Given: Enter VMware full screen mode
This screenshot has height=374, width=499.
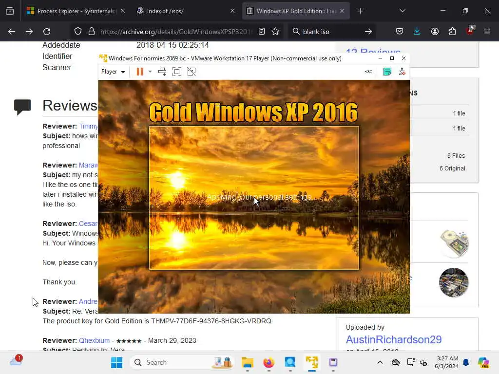Looking at the screenshot, I should [x=177, y=72].
